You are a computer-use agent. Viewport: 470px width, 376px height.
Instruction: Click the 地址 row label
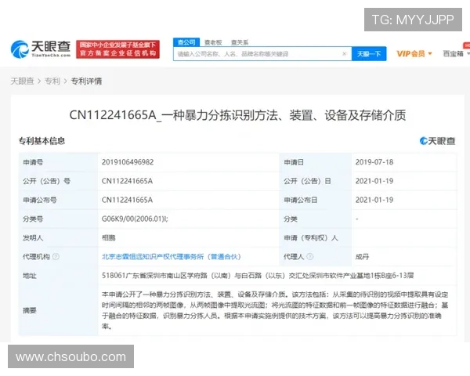tap(30, 276)
